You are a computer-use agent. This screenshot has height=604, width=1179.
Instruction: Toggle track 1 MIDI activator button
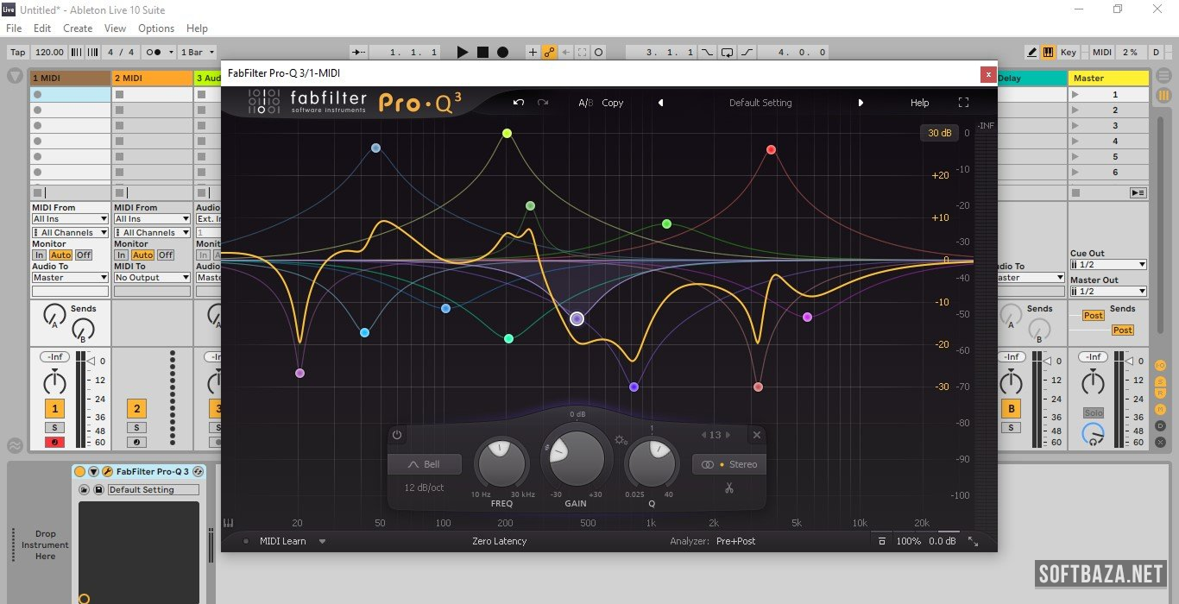click(x=54, y=409)
